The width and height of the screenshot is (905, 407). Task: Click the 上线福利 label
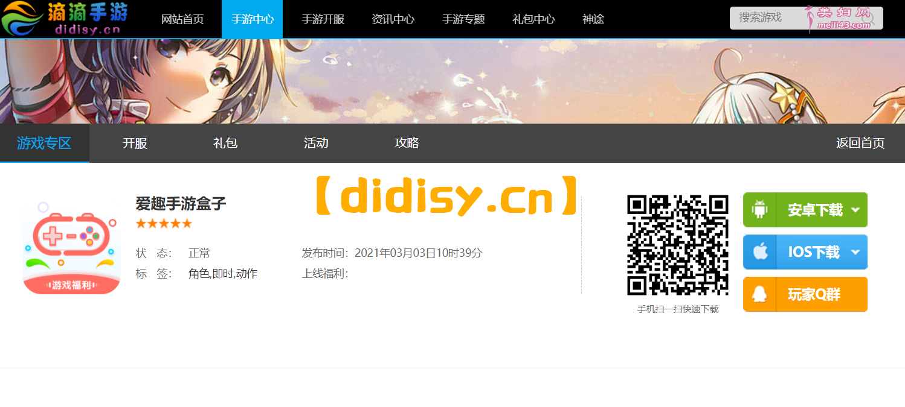(325, 274)
